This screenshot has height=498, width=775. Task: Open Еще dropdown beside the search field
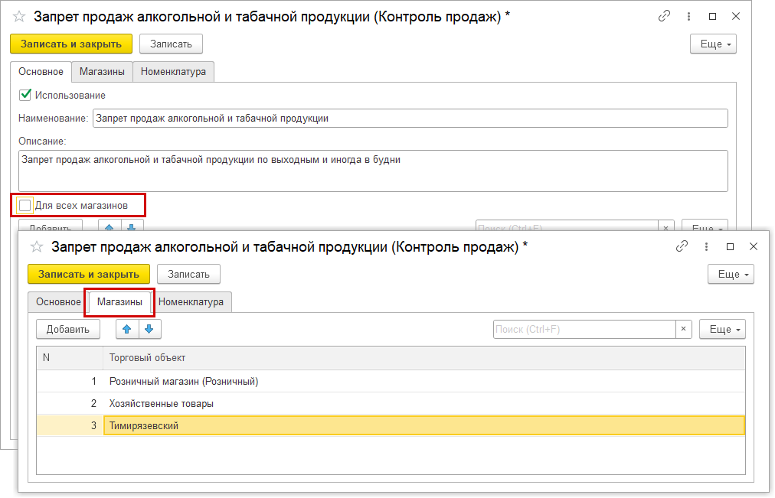pos(722,329)
